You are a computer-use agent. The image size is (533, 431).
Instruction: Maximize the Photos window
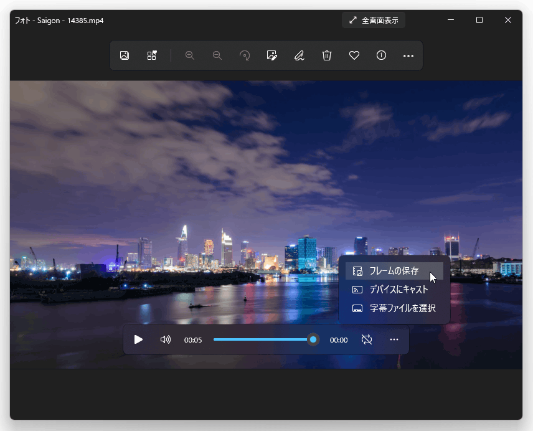[479, 20]
